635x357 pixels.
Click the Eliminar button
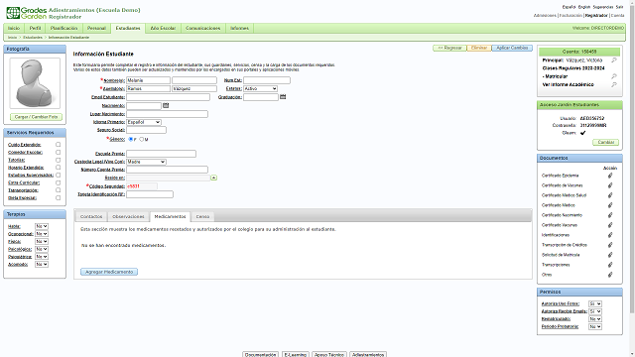[479, 48]
